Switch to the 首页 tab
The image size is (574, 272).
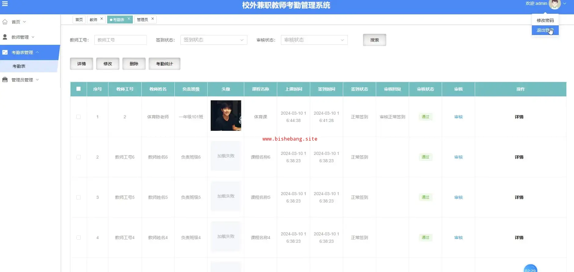[x=79, y=20]
